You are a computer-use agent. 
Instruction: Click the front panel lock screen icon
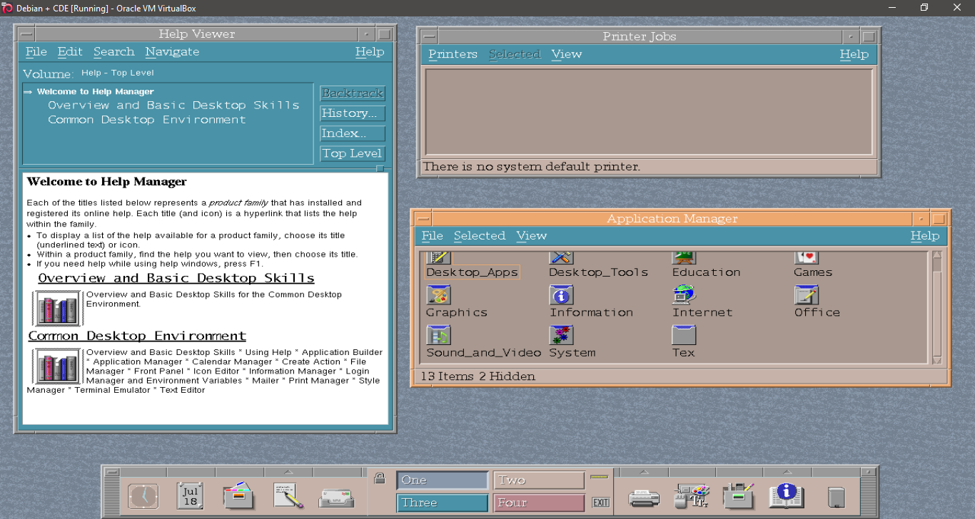tap(380, 478)
